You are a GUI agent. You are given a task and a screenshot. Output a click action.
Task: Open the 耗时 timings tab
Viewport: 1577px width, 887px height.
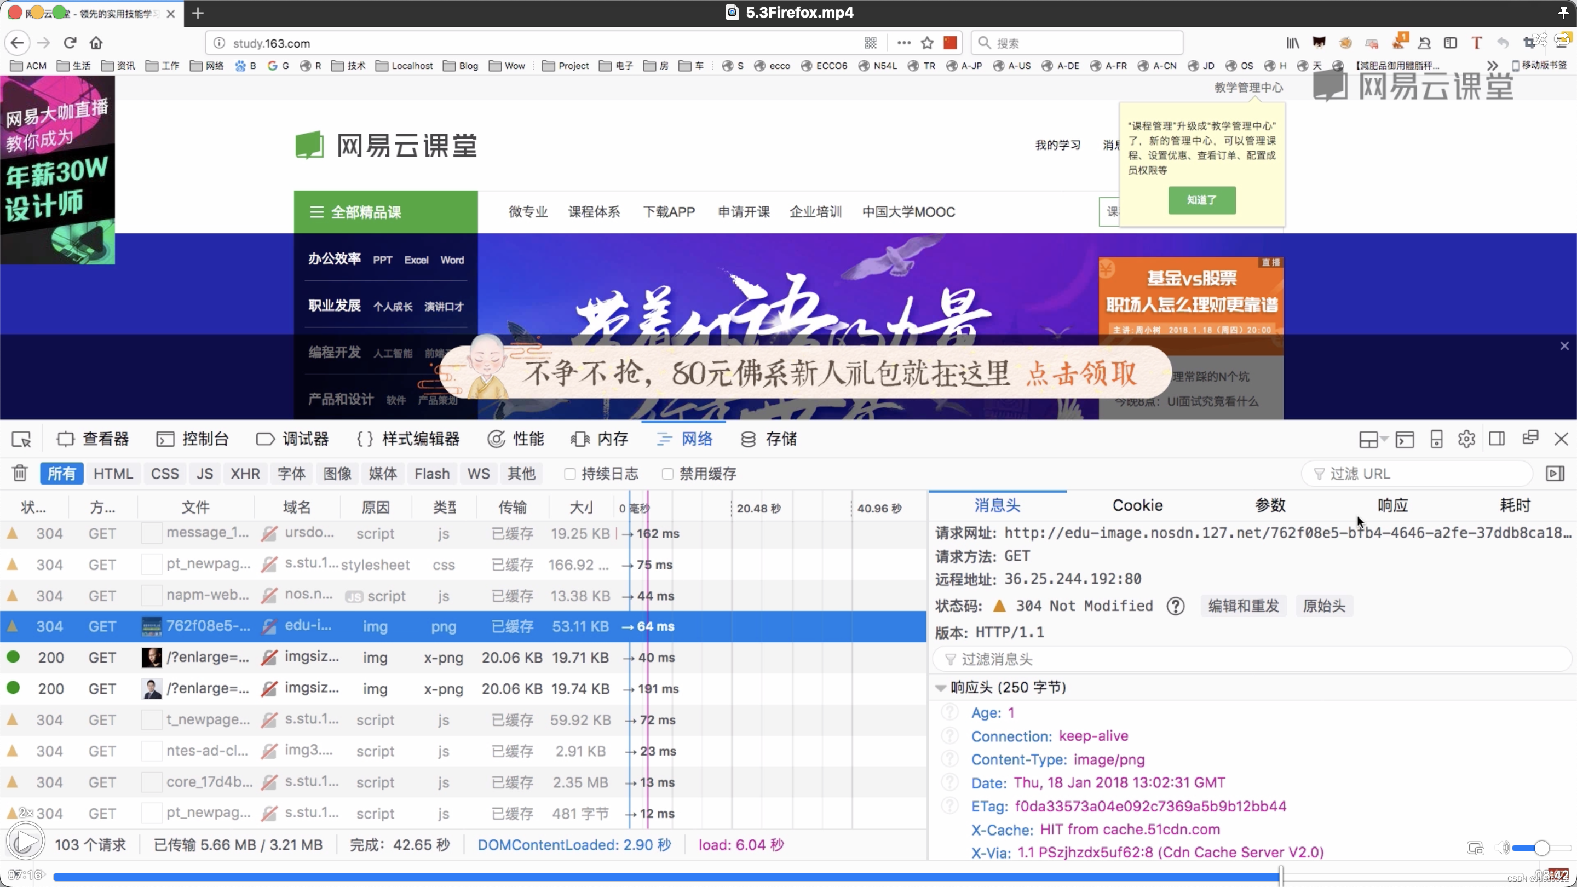(x=1515, y=505)
